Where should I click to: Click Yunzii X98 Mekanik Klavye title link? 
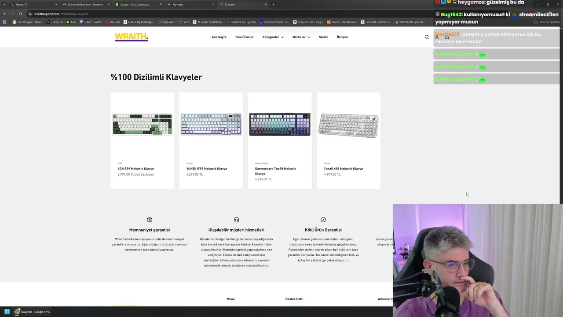point(343,169)
